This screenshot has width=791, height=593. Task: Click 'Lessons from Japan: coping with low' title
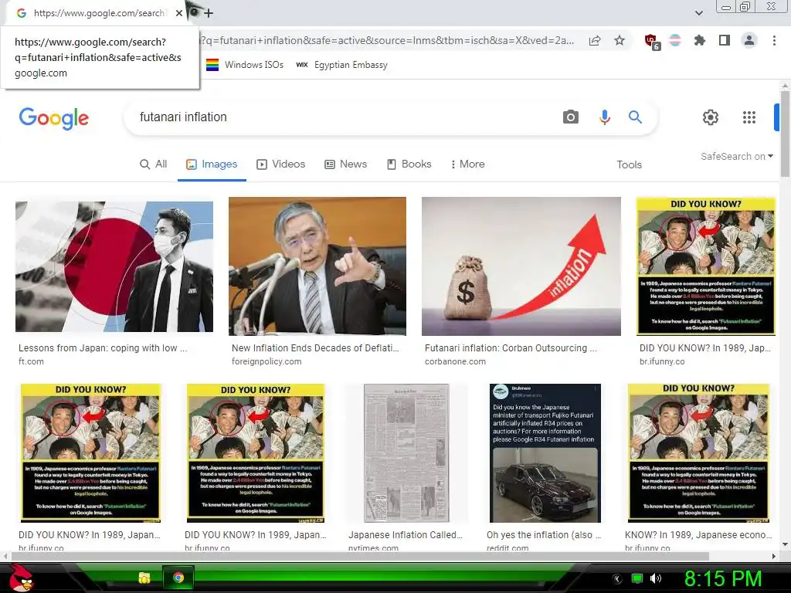(103, 348)
